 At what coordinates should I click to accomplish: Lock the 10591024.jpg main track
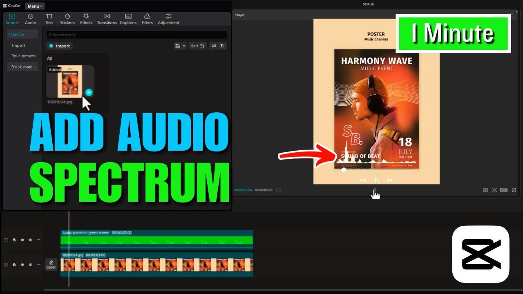coord(14,265)
